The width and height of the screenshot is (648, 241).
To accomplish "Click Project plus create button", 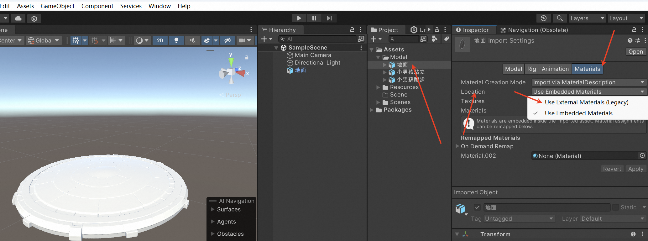I will pos(376,39).
